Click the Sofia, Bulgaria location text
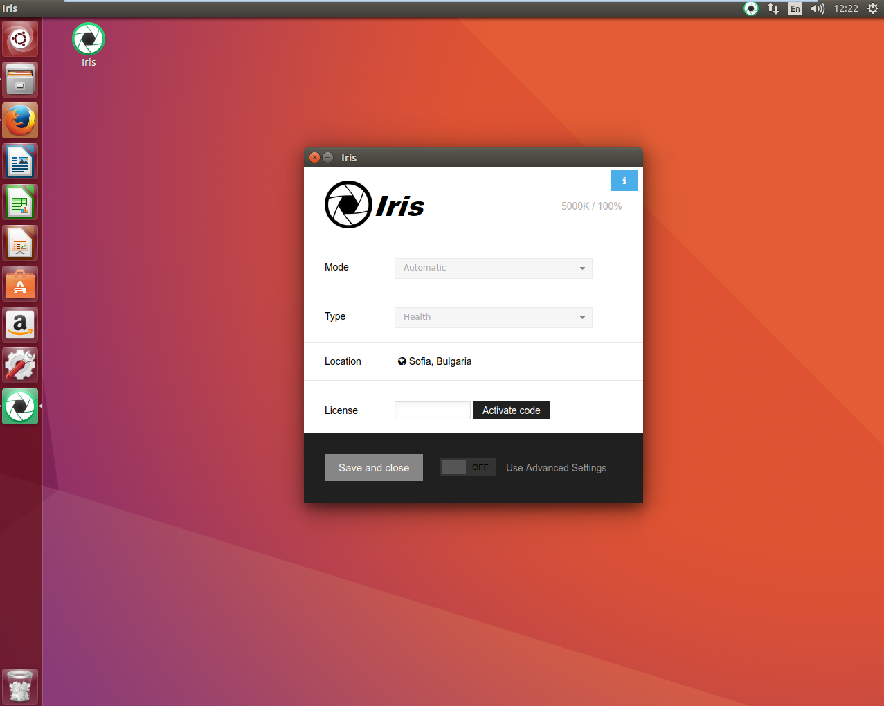The image size is (884, 706). (440, 361)
